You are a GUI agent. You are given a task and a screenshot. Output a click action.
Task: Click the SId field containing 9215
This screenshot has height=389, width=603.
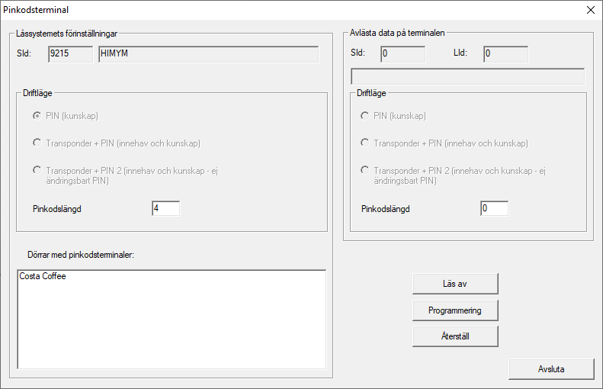click(x=69, y=53)
